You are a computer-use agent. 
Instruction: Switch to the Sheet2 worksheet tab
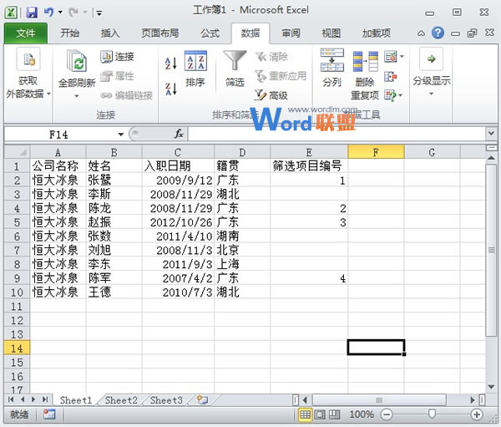point(121,400)
